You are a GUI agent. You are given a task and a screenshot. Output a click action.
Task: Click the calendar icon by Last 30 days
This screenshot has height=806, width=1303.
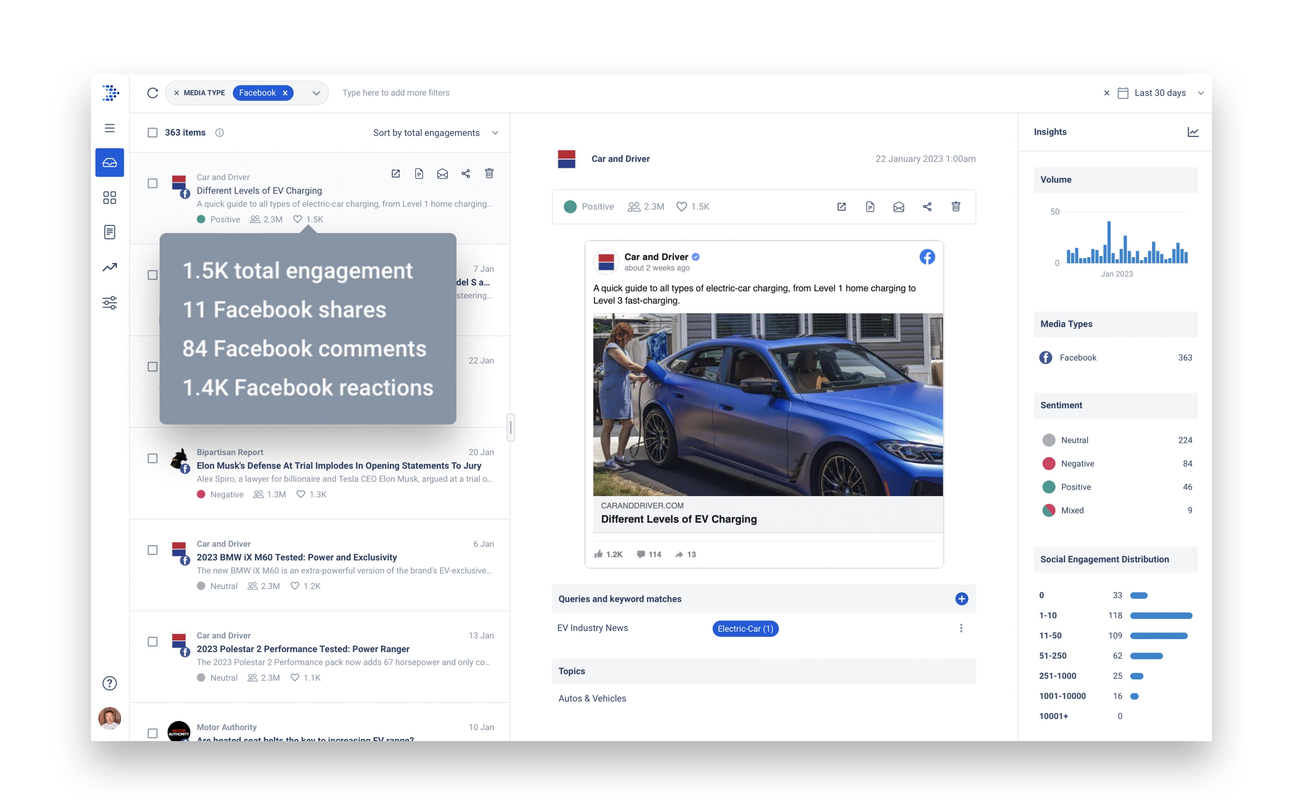tap(1123, 93)
